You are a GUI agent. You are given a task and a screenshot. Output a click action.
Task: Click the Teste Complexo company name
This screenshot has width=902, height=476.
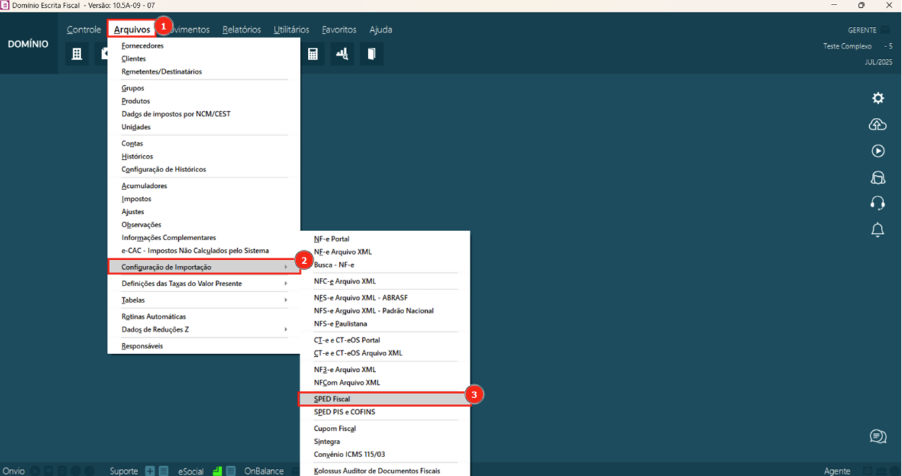848,46
